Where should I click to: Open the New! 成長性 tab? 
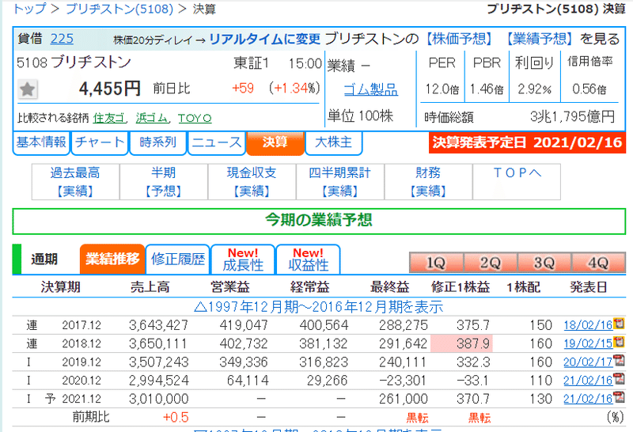pos(243,259)
